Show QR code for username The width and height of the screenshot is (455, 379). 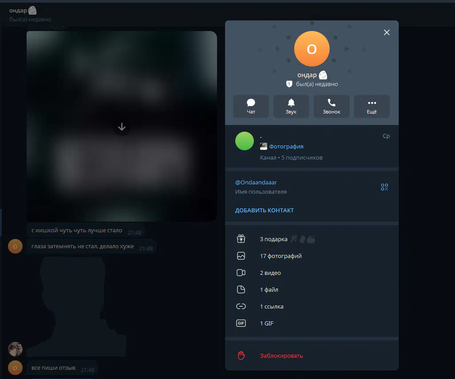point(384,187)
